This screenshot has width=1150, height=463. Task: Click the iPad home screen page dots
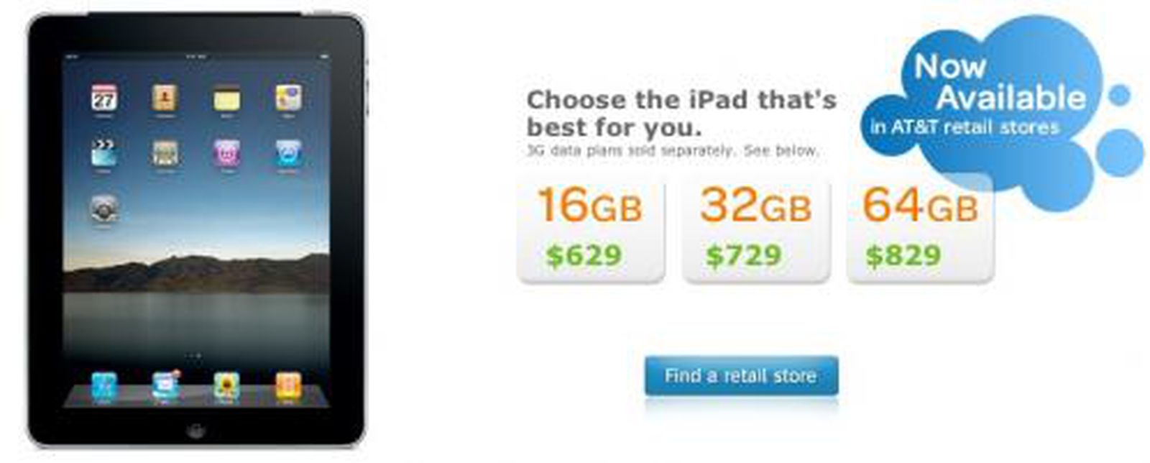195,356
